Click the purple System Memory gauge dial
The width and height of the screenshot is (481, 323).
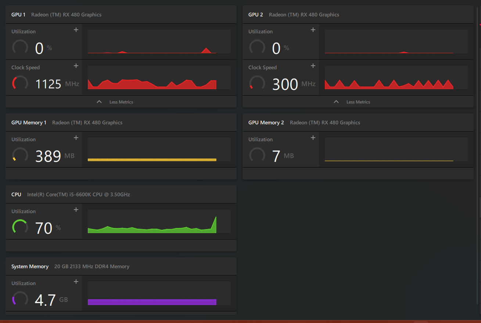20,299
